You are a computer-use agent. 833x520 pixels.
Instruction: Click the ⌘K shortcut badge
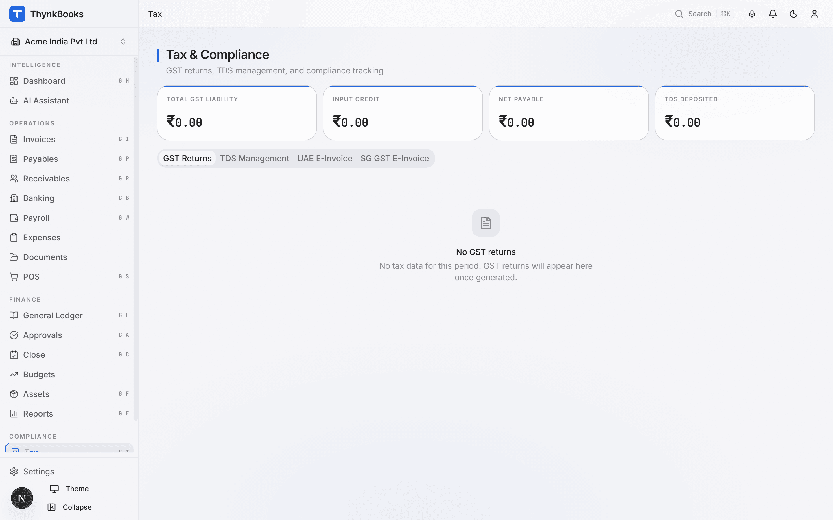pos(725,14)
